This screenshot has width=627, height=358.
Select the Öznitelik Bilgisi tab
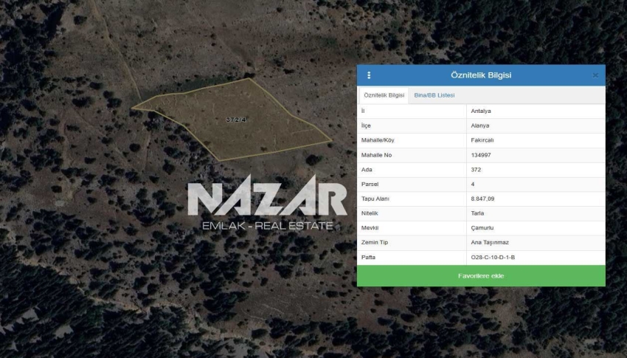(x=384, y=96)
